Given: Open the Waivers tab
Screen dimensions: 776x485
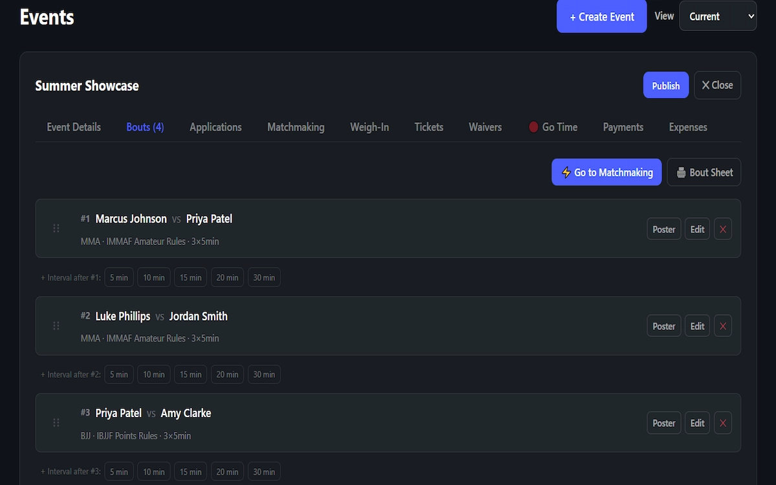Looking at the screenshot, I should [x=485, y=127].
